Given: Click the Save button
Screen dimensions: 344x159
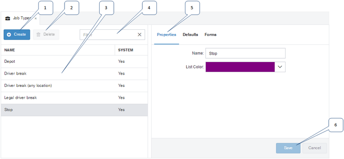Looking at the screenshot, I should tap(288, 148).
